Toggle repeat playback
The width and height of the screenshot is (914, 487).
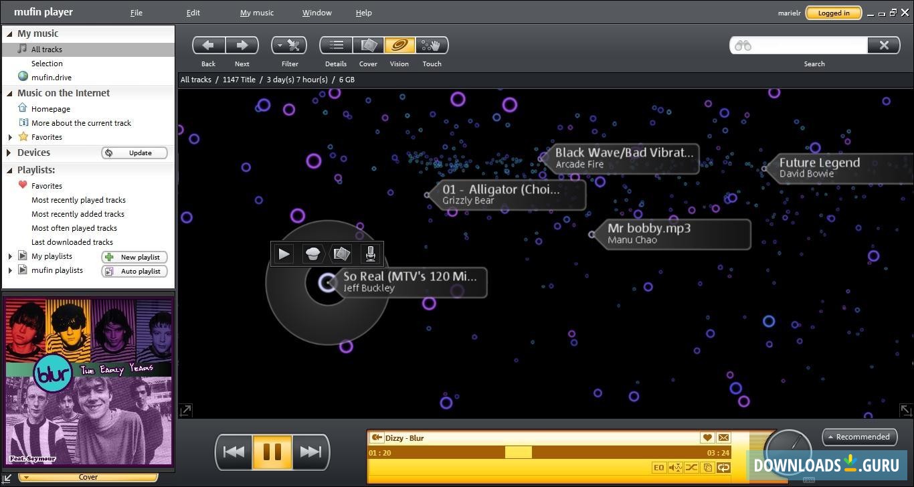723,468
